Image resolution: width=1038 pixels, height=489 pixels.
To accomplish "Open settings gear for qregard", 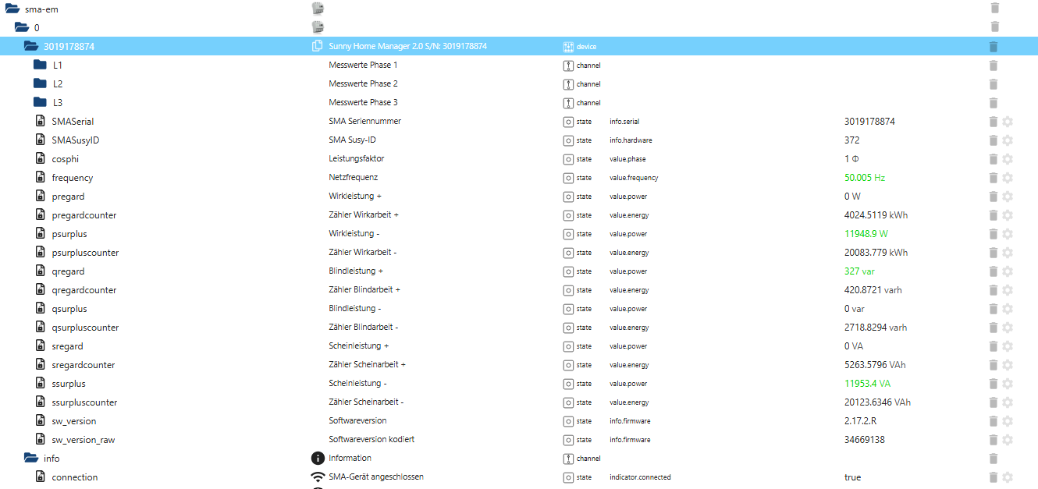I will pyautogui.click(x=1008, y=271).
